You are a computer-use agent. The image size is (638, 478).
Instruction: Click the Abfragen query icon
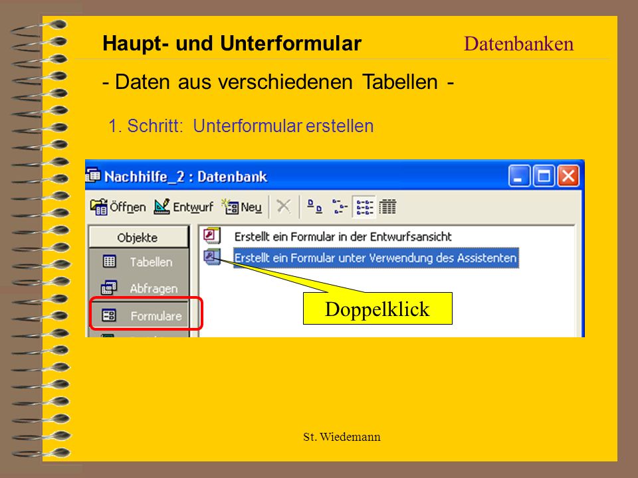[x=108, y=287]
